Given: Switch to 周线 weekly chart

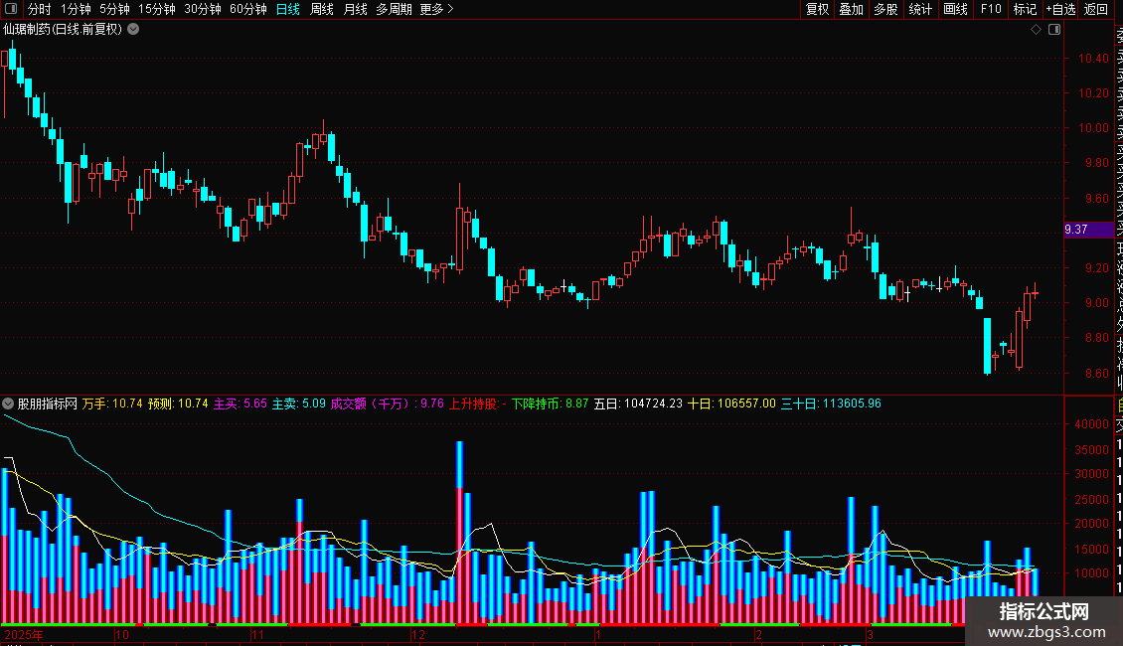Looking at the screenshot, I should pyautogui.click(x=322, y=9).
